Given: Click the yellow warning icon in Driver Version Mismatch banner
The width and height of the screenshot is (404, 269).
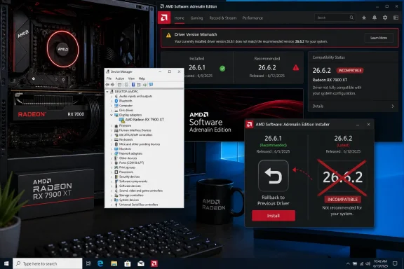Looking at the screenshot, I should pos(168,35).
